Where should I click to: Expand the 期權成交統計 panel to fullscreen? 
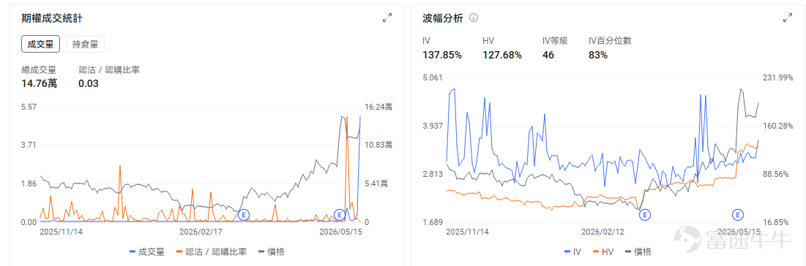tap(387, 18)
